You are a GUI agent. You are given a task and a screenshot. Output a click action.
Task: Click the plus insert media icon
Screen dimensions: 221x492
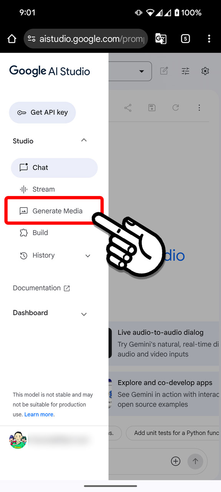coord(176,461)
